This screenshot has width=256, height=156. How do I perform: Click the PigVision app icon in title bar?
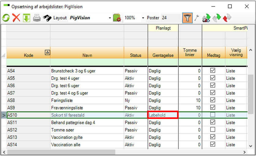click(6, 5)
